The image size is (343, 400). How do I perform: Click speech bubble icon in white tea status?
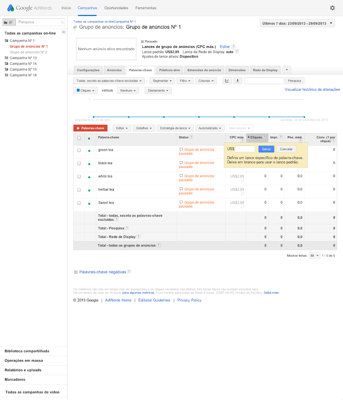click(x=181, y=176)
